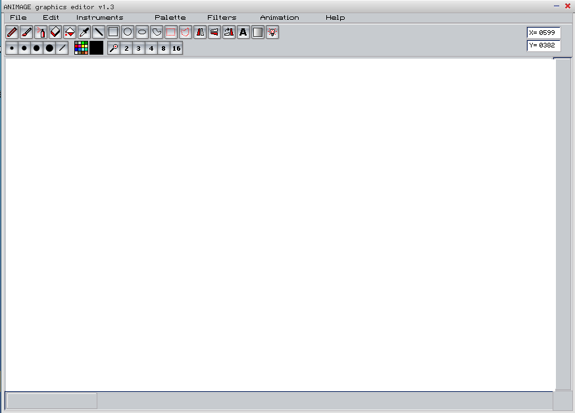
Task: Set zoom level to 4
Action: (151, 48)
